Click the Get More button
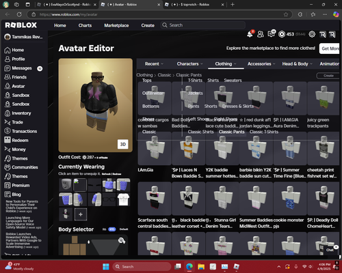342x273 pixels. (330, 48)
